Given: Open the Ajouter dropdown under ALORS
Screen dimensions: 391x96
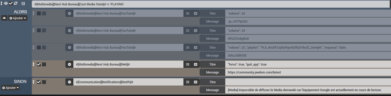Looking at the screenshot, I should pyautogui.click(x=18, y=18).
